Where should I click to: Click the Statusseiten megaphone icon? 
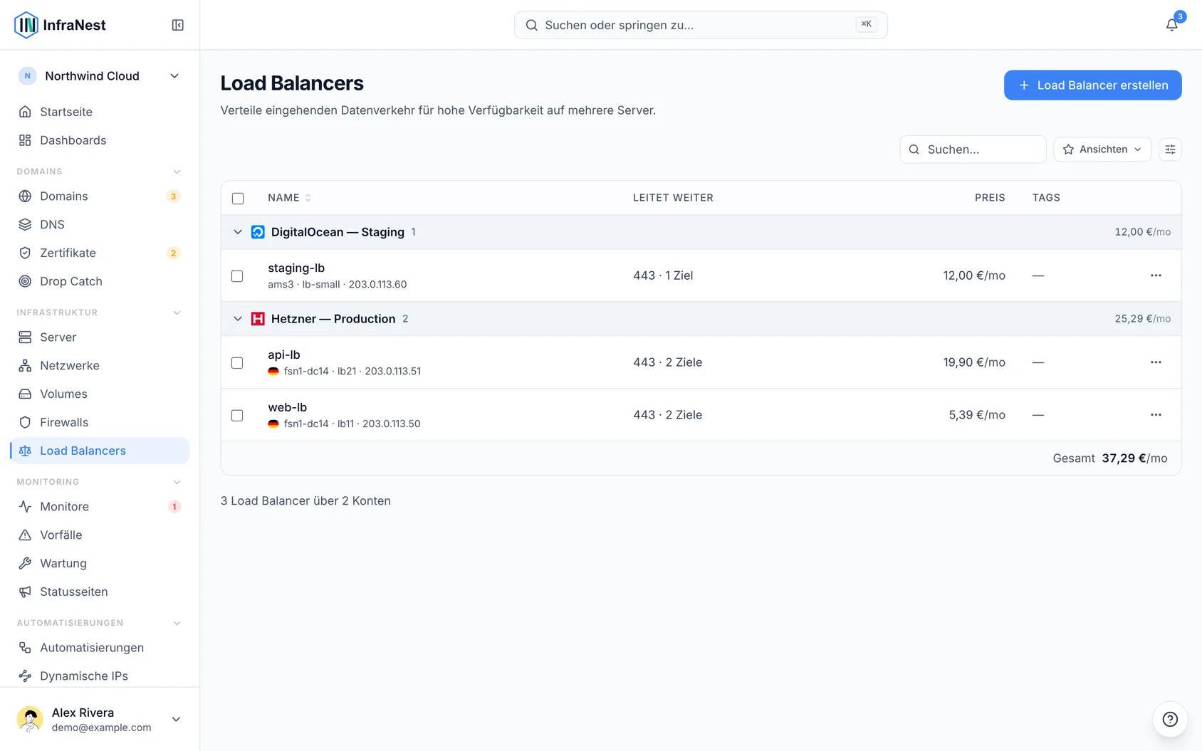[25, 592]
